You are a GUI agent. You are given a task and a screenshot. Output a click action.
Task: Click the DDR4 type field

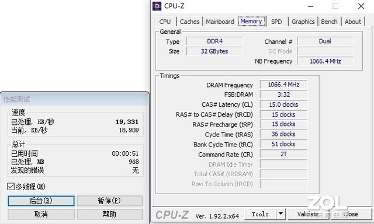(x=214, y=41)
